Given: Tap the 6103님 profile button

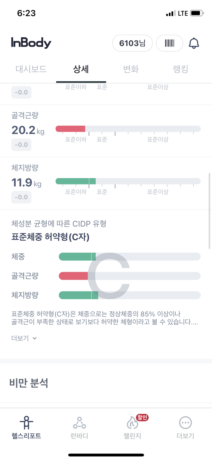Looking at the screenshot, I should 132,43.
